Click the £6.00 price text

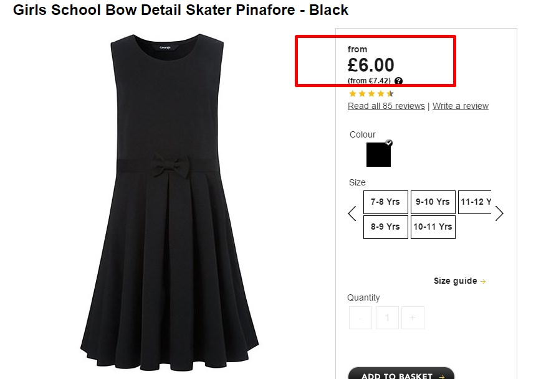371,65
